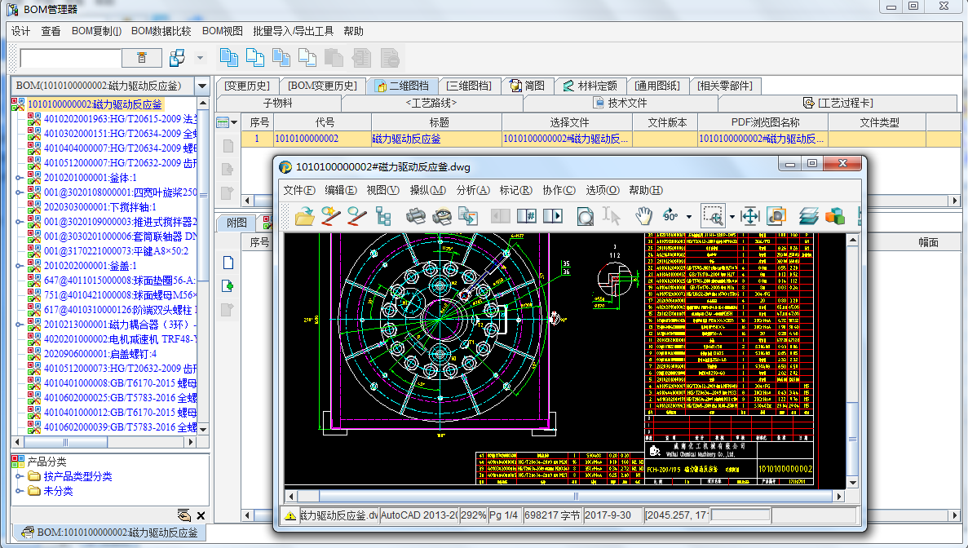Open the 设计 menu in BOM manager
The width and height of the screenshot is (968, 548).
pyautogui.click(x=20, y=32)
